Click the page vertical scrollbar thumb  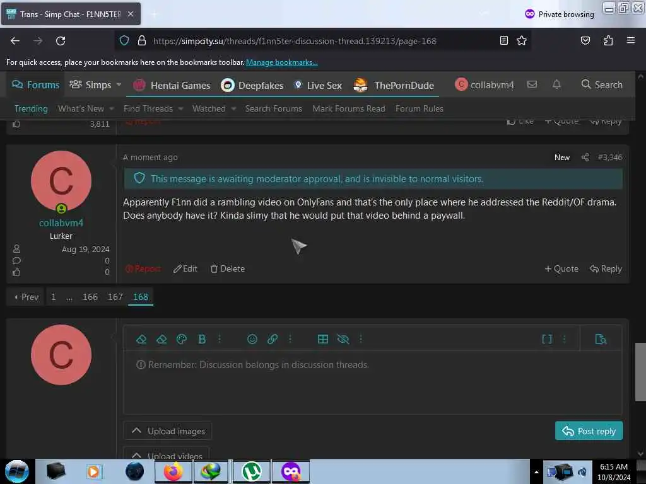point(640,372)
